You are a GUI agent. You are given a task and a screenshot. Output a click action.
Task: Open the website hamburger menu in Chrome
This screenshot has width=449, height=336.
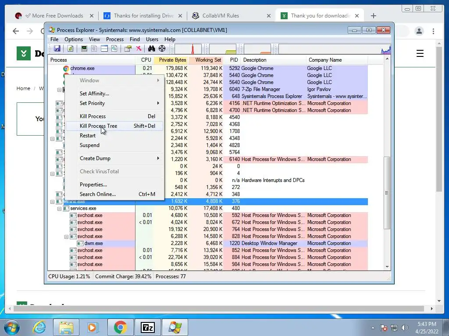click(x=420, y=53)
